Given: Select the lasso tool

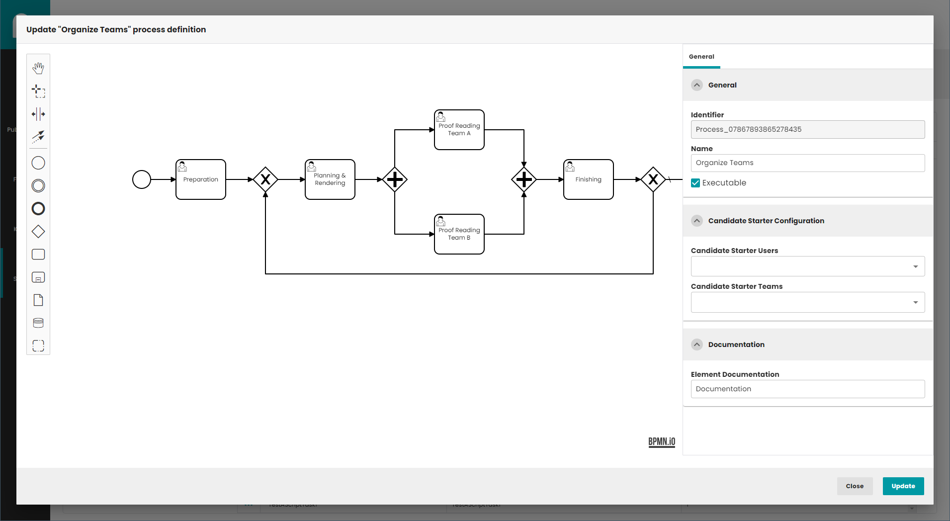Looking at the screenshot, I should click(38, 91).
